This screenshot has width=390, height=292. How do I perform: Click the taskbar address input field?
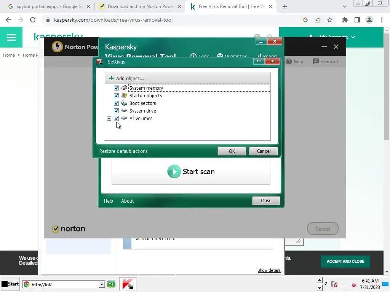pyautogui.click(x=65, y=284)
